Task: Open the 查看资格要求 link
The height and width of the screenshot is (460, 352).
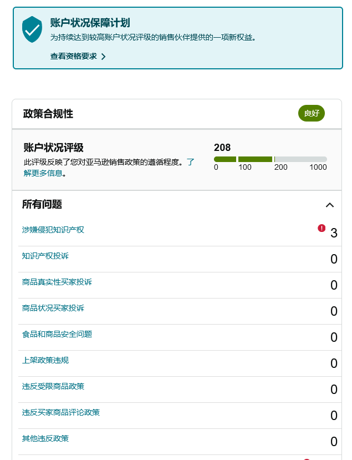Action: point(74,57)
